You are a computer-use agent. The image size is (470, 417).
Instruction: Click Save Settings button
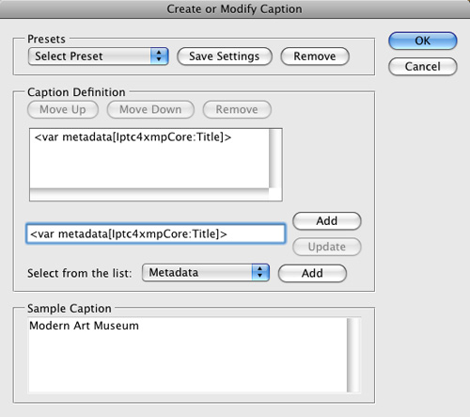tap(225, 56)
